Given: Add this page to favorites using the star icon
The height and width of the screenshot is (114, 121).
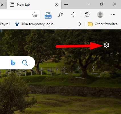Looking at the screenshot, I should point(34,15).
